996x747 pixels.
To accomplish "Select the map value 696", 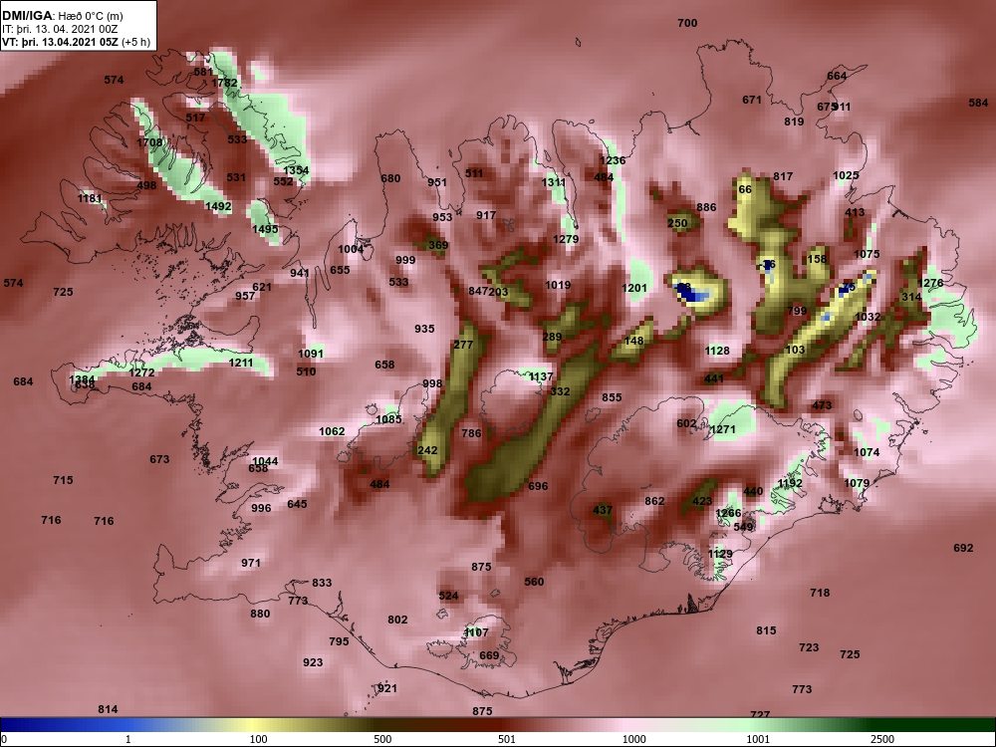I will pyautogui.click(x=538, y=487).
